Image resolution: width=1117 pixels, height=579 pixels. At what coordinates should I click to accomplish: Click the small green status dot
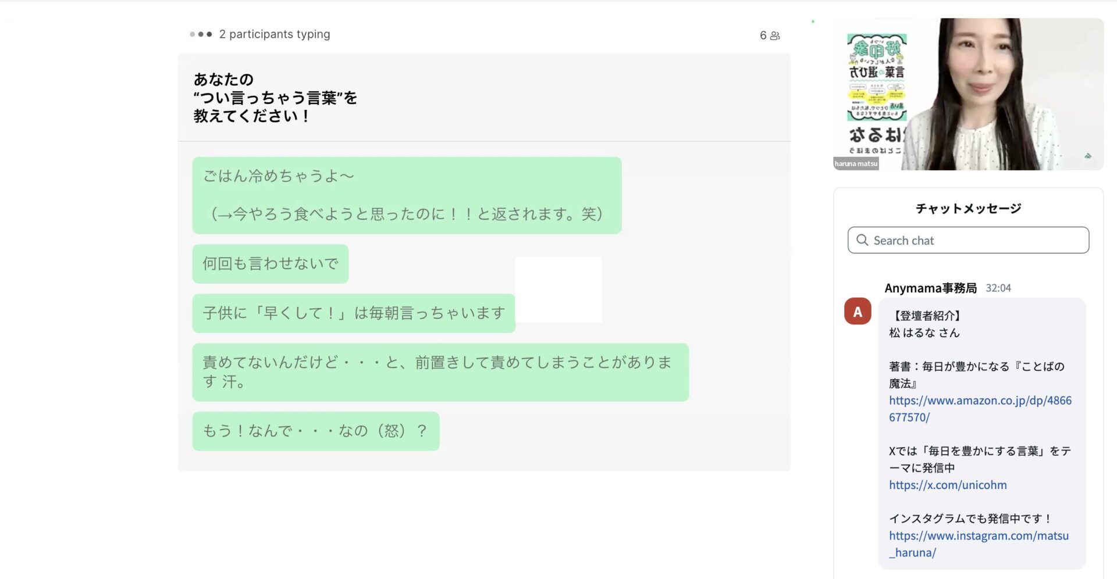pyautogui.click(x=813, y=22)
